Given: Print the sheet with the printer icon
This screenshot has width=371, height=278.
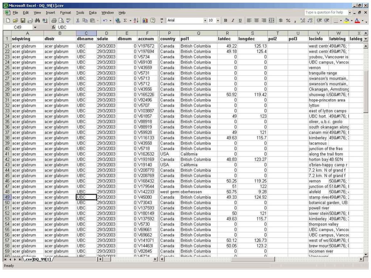Looking at the screenshot, I should pyautogui.click(x=54, y=21).
